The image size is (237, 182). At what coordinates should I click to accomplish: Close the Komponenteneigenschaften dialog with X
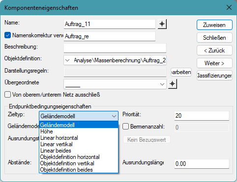coord(229,7)
